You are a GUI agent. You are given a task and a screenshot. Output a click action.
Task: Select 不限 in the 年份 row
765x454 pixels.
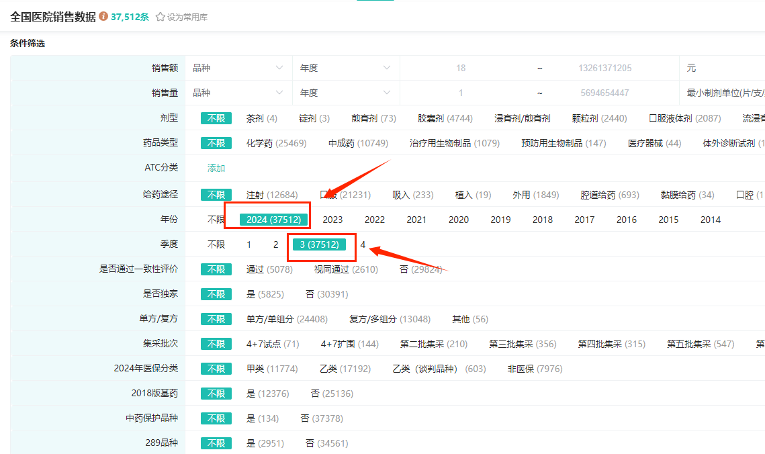pos(216,220)
